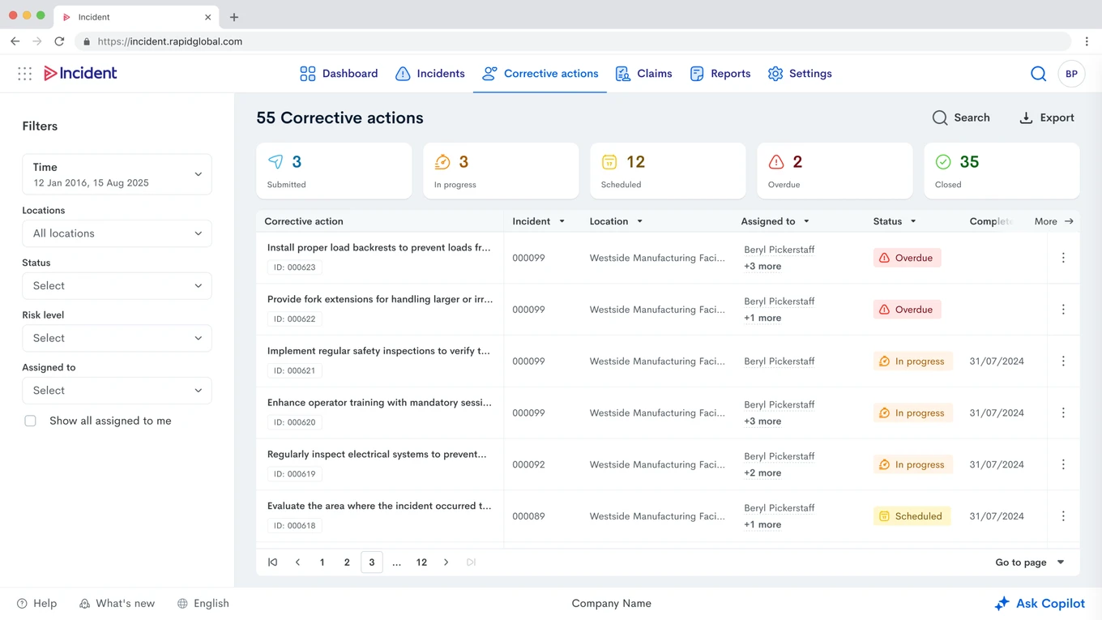Image resolution: width=1102 pixels, height=620 pixels.
Task: Go to page 12
Action: (x=421, y=562)
